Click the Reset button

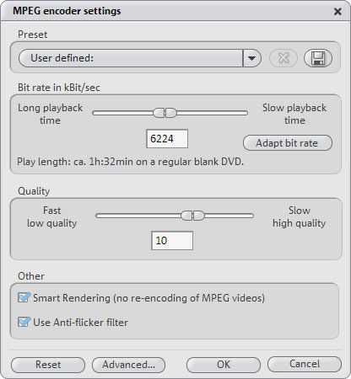48,365
